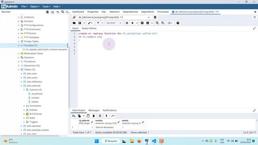
Task: Open the PSQL tool terminal icon
Action: pos(68,12)
